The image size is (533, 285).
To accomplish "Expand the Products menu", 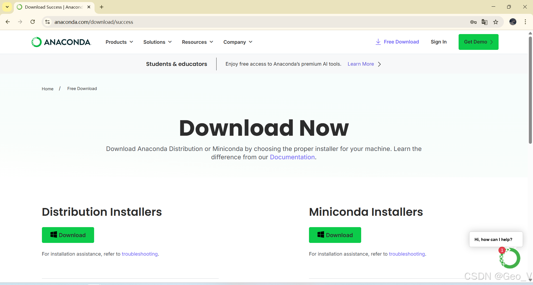I will 119,42.
